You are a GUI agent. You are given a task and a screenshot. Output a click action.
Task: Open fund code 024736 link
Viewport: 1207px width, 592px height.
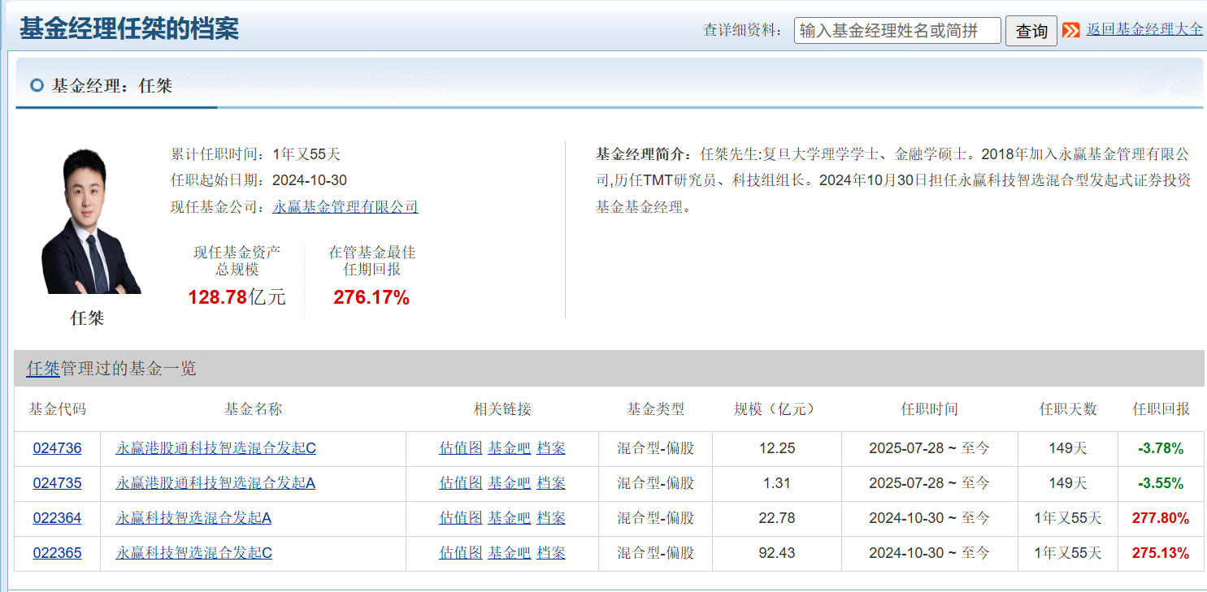[57, 448]
